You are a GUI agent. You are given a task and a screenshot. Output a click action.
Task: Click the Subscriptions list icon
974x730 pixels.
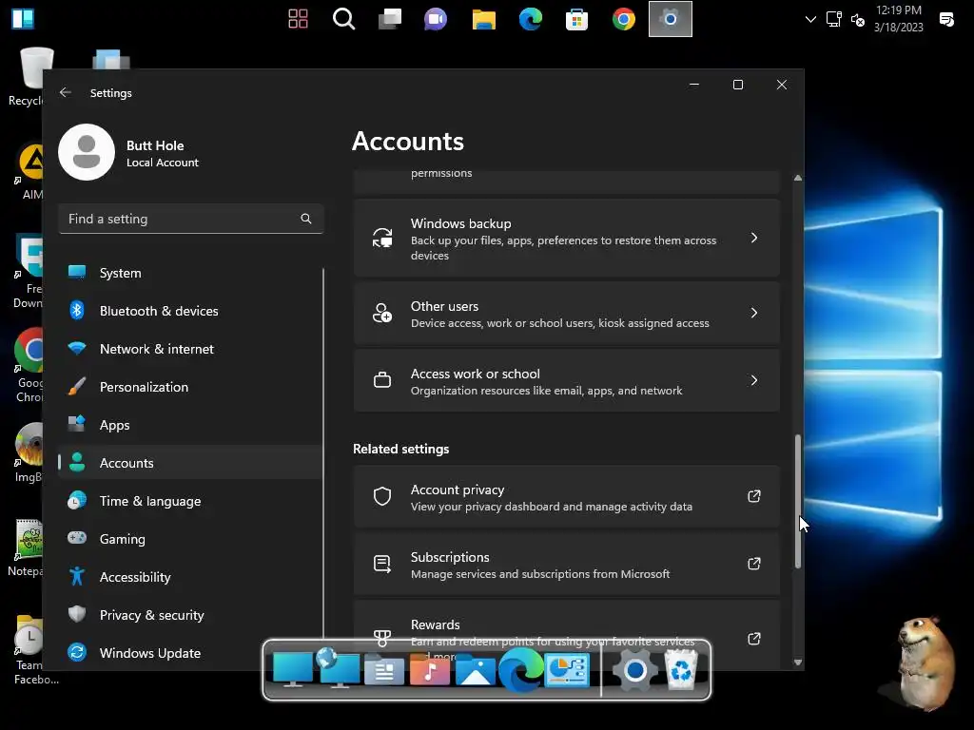tap(382, 564)
